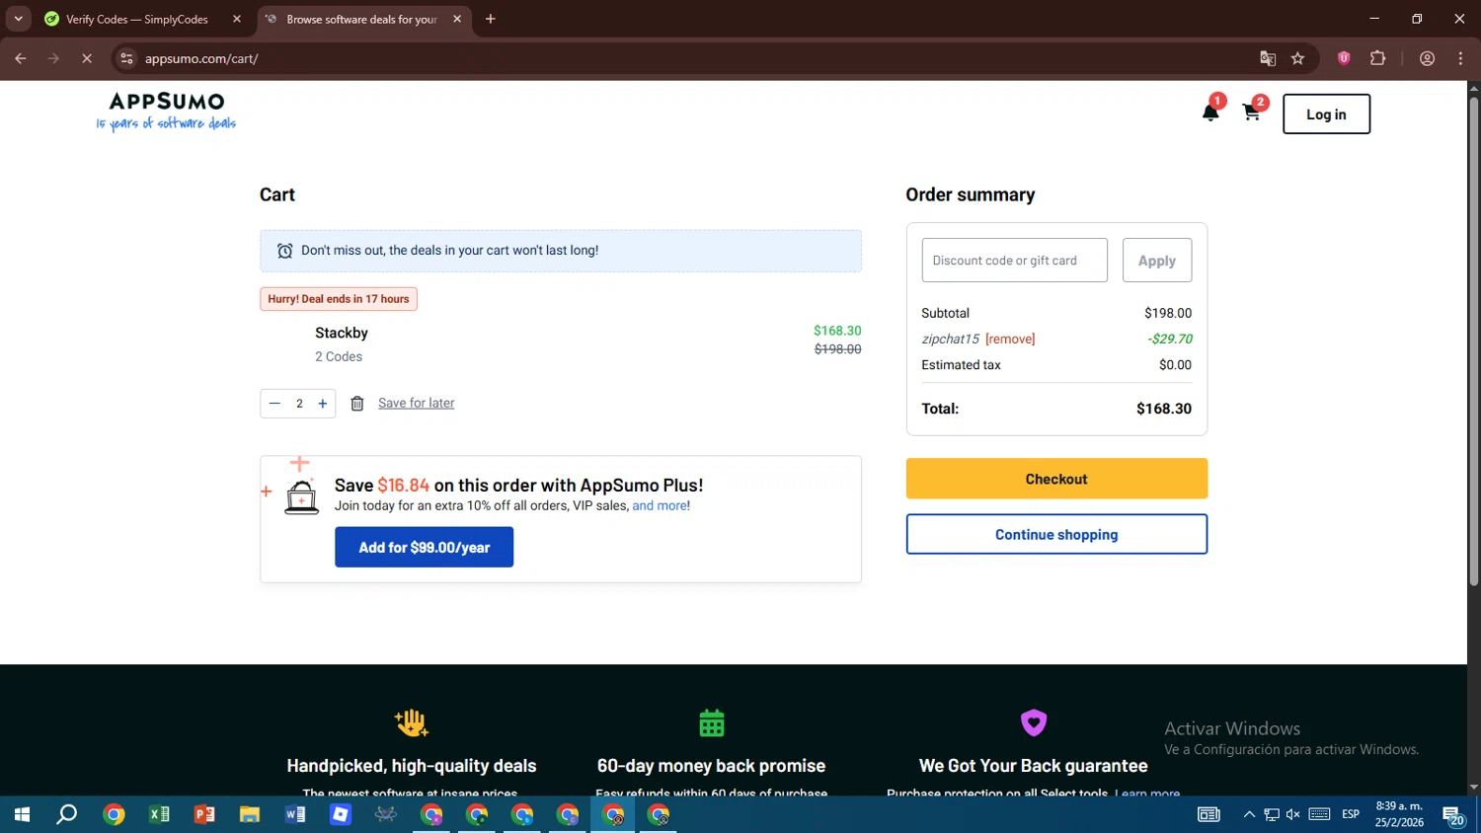The width and height of the screenshot is (1481, 833).
Task: Open the notifications bell icon
Action: tap(1210, 113)
